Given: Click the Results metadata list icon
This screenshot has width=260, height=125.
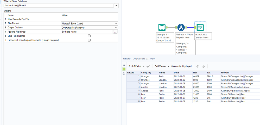Looking at the screenshot, I should click(x=124, y=65).
